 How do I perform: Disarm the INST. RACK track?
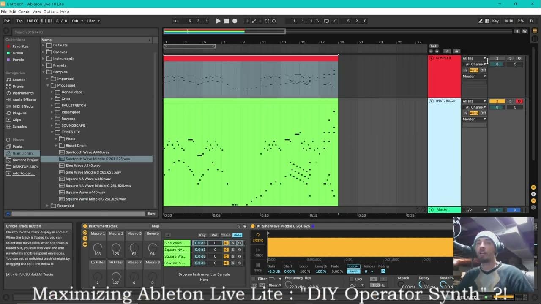519,101
